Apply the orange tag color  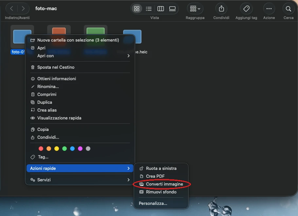pos(49,149)
